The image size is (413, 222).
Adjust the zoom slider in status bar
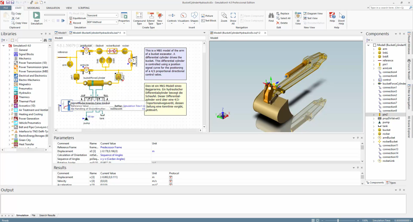pos(338,220)
